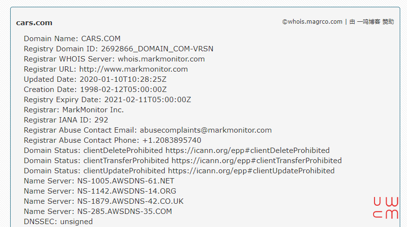407x227 pixels.
Task: Click the icann.org clientTransferProhibited URL
Action: [x=257, y=161]
